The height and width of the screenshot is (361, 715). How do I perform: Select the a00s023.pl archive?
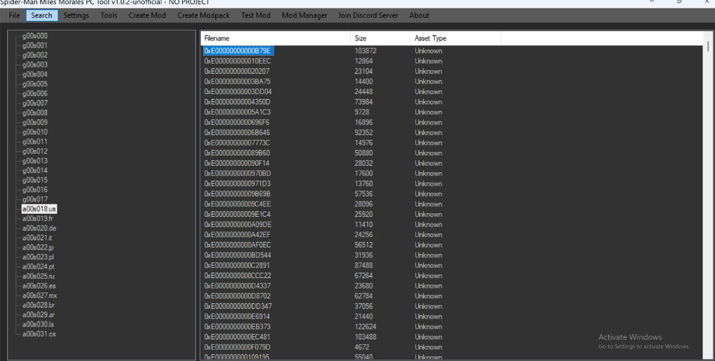point(38,257)
